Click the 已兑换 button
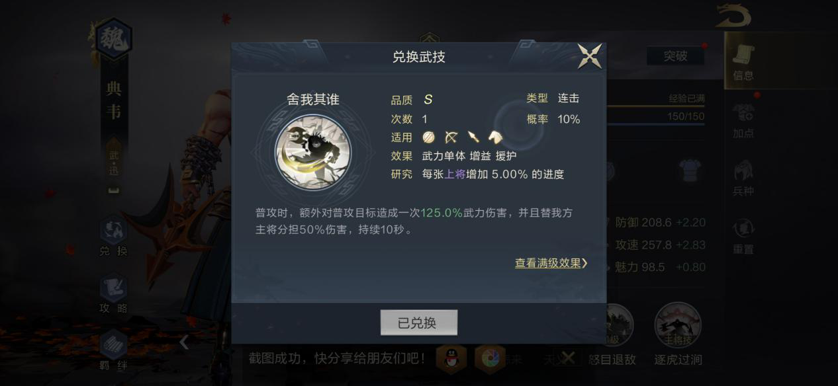 tap(418, 323)
